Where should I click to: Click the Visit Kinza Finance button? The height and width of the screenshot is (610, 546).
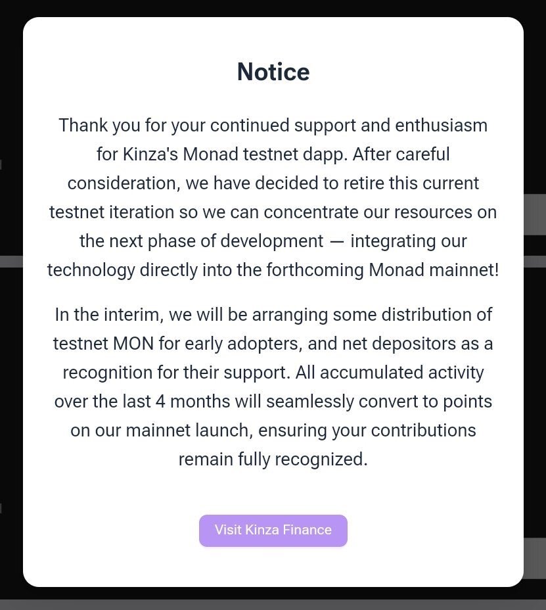tap(273, 530)
